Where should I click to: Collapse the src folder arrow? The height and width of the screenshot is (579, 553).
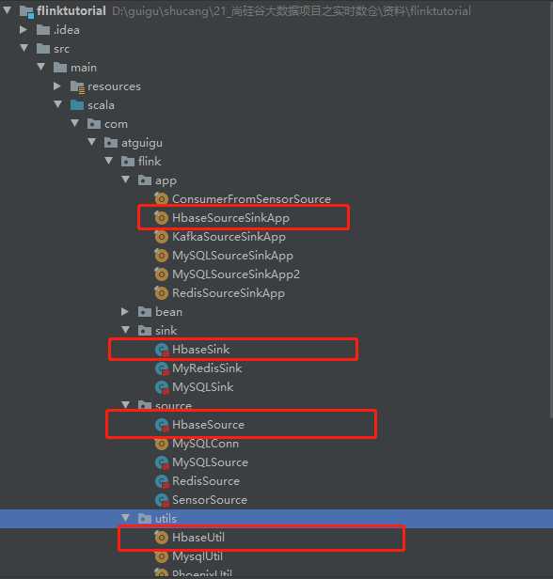[24, 48]
